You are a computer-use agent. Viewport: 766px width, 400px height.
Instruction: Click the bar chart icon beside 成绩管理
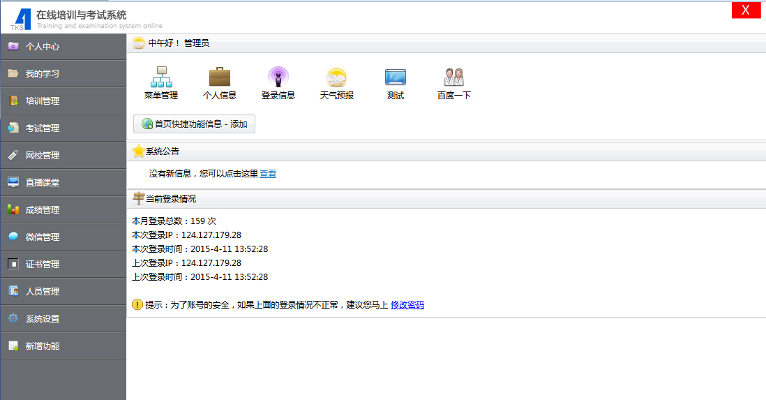coord(13,210)
